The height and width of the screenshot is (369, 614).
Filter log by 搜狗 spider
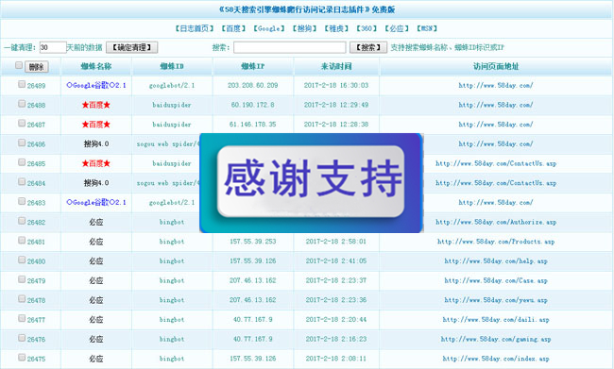pos(305,28)
